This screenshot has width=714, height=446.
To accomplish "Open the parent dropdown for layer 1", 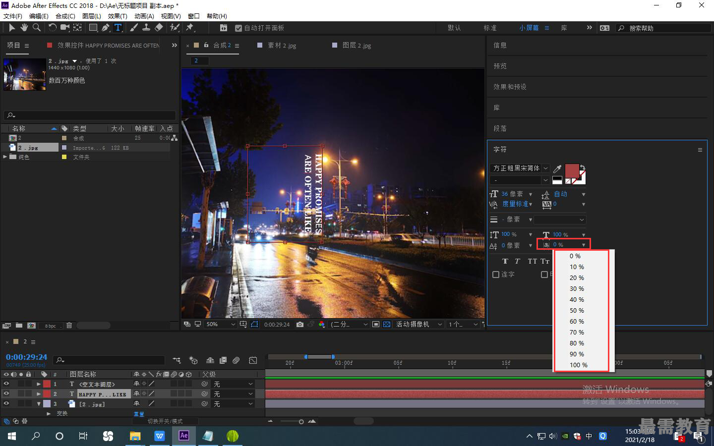I will click(x=233, y=384).
